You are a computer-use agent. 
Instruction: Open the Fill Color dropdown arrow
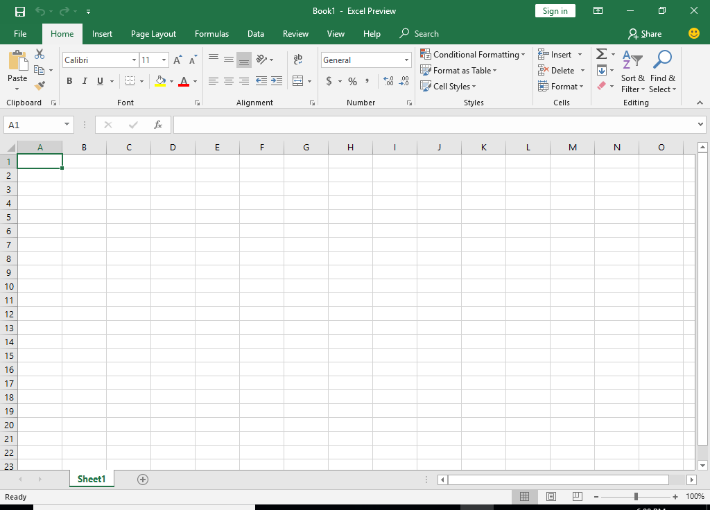[171, 81]
